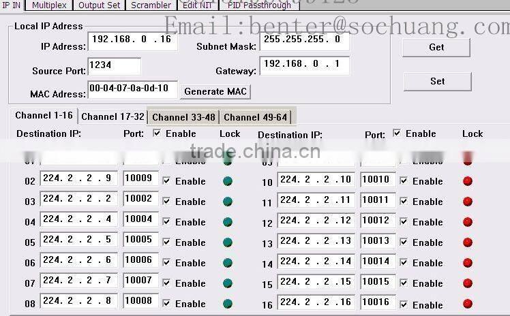Show Channel 1-16 tab
Screen dimensions: 510x316
point(44,116)
